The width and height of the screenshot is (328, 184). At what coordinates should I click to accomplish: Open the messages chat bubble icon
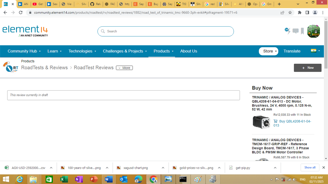pyautogui.click(x=295, y=31)
